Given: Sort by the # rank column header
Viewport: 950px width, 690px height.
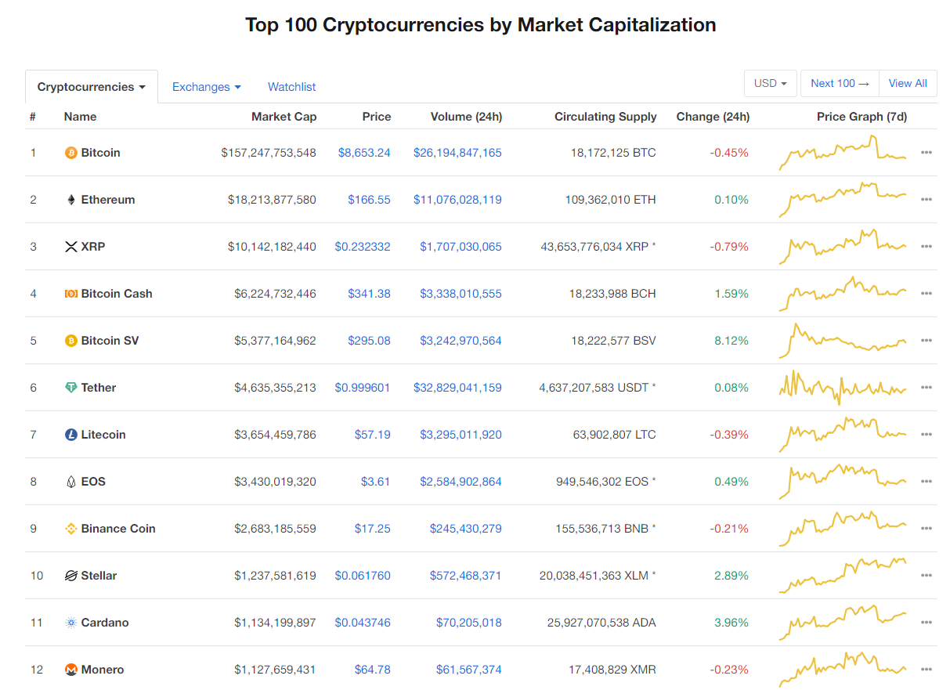Looking at the screenshot, I should tap(33, 117).
